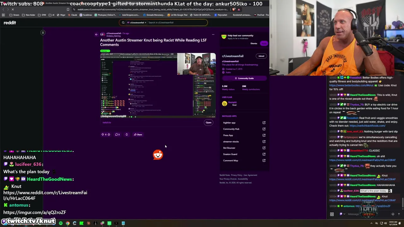
Task: Open the Privacy Policy footer link
Action: click(237, 175)
